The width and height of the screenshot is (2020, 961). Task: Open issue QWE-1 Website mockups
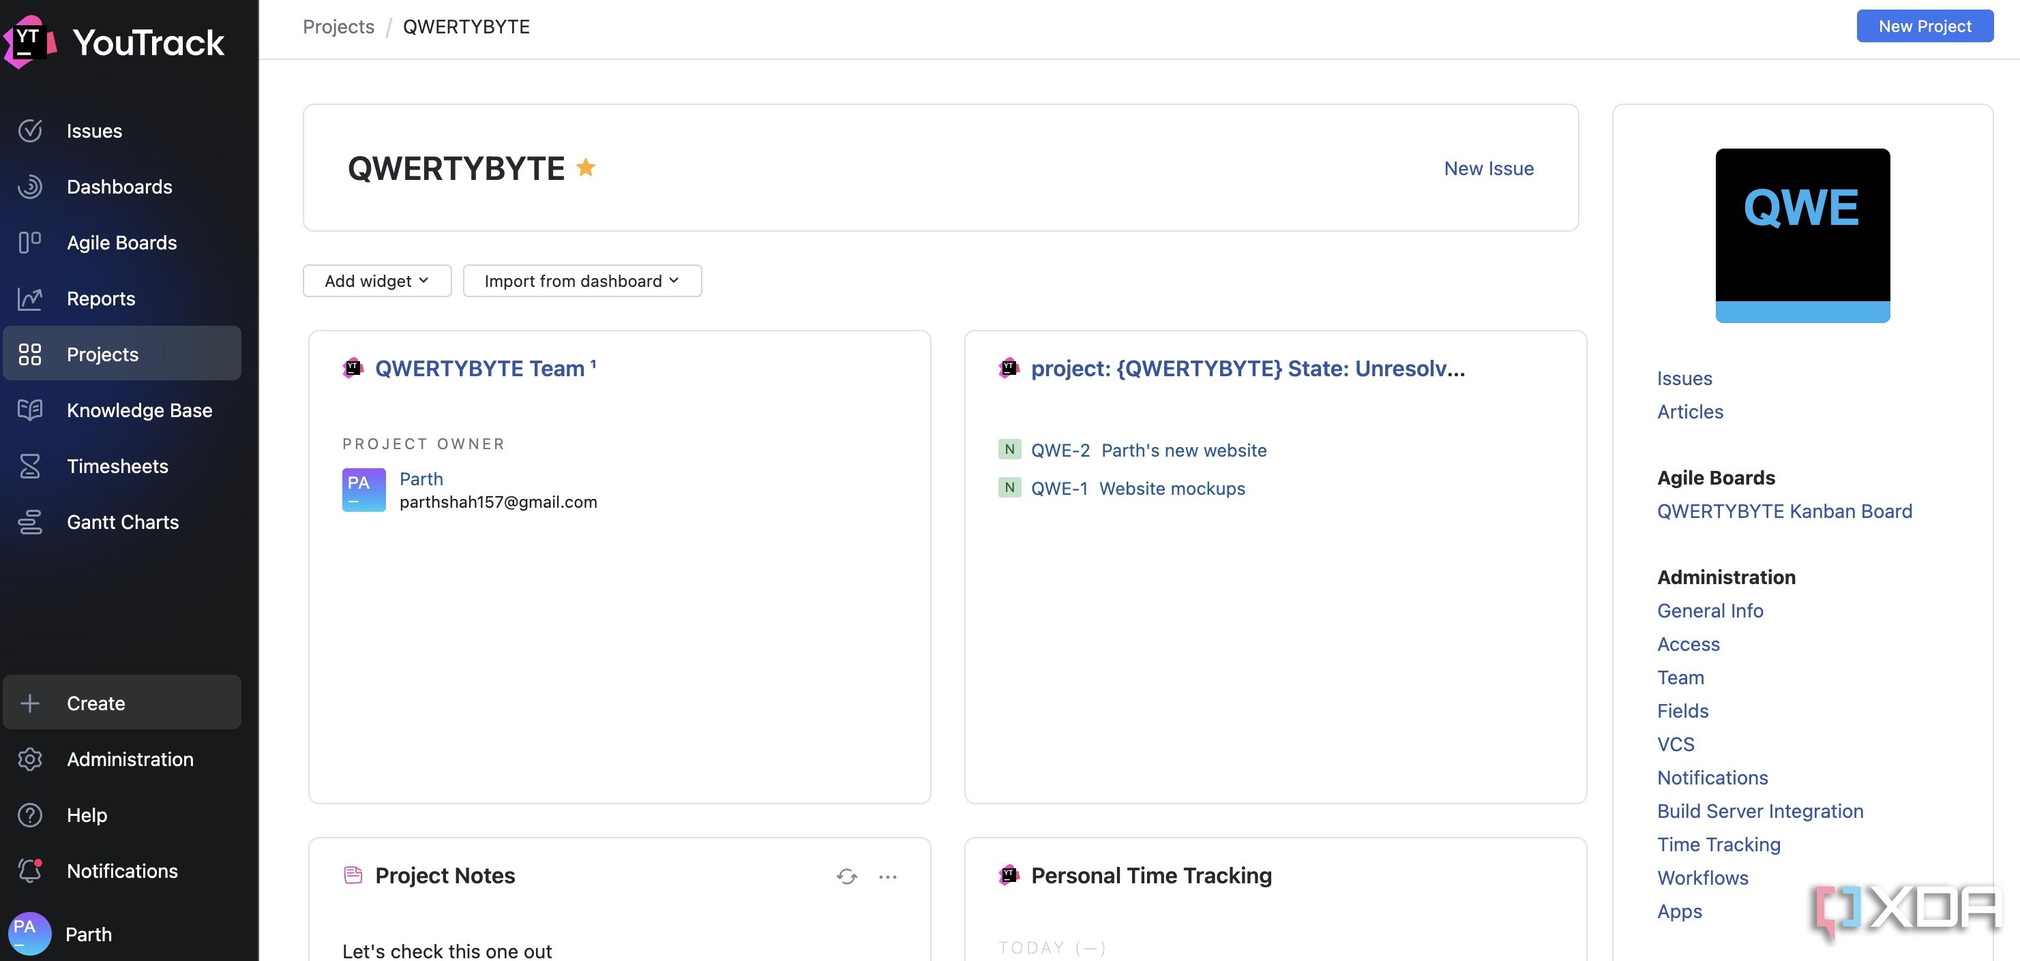pyautogui.click(x=1138, y=489)
